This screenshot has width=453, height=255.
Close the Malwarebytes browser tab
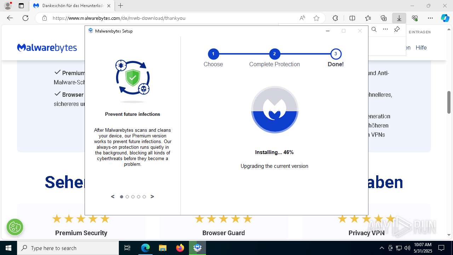coord(109,6)
